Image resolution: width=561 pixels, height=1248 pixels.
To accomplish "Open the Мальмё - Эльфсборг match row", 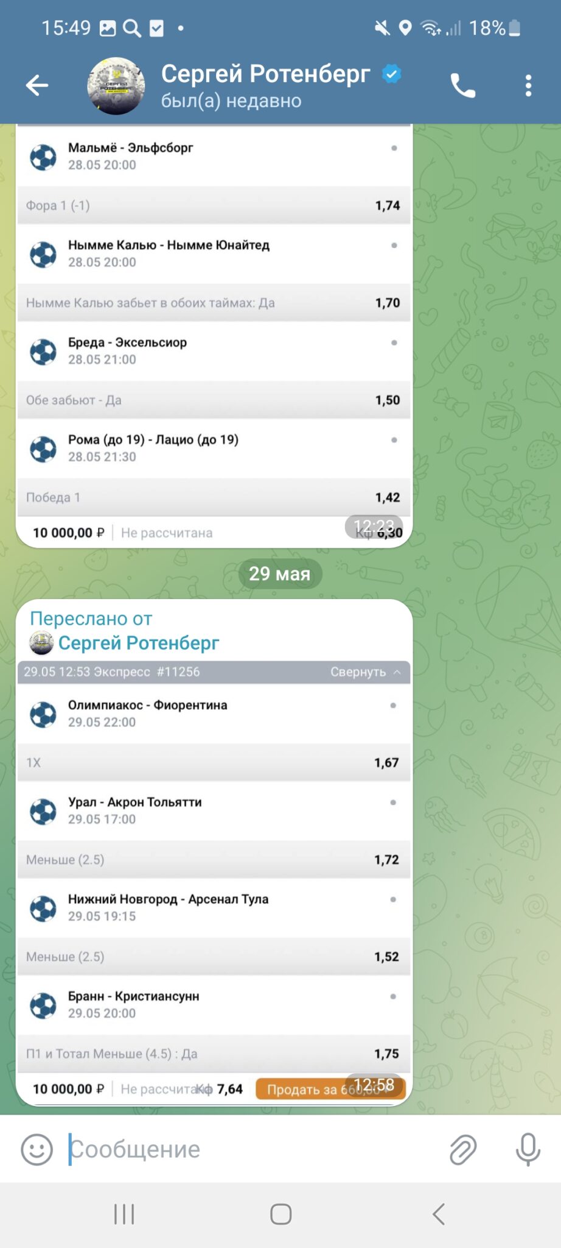I will pyautogui.click(x=214, y=156).
